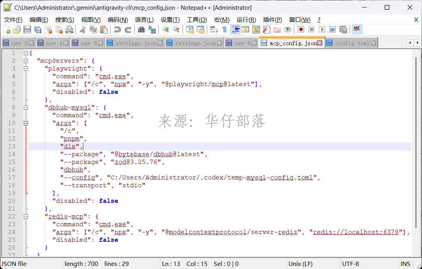The image size is (422, 269).
Task: Click the UTF-8 encoding field in status bar
Action: 350,264
